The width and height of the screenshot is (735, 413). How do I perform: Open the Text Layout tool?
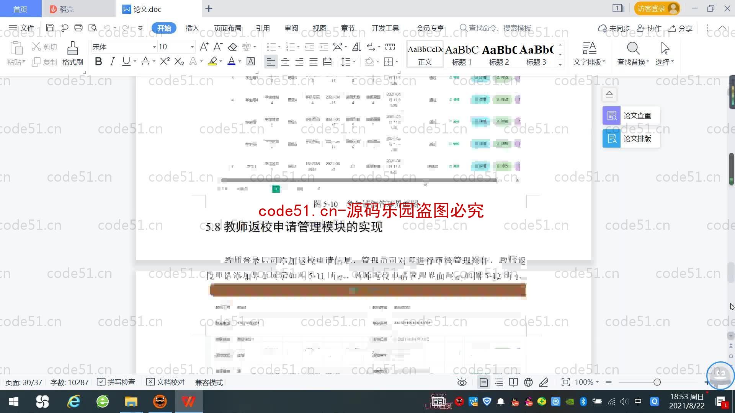(x=589, y=54)
